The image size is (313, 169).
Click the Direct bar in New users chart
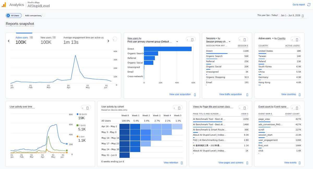pyautogui.click(x=168, y=49)
